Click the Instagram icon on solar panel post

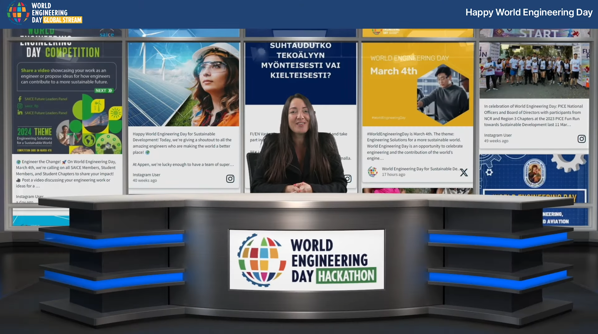tap(230, 179)
